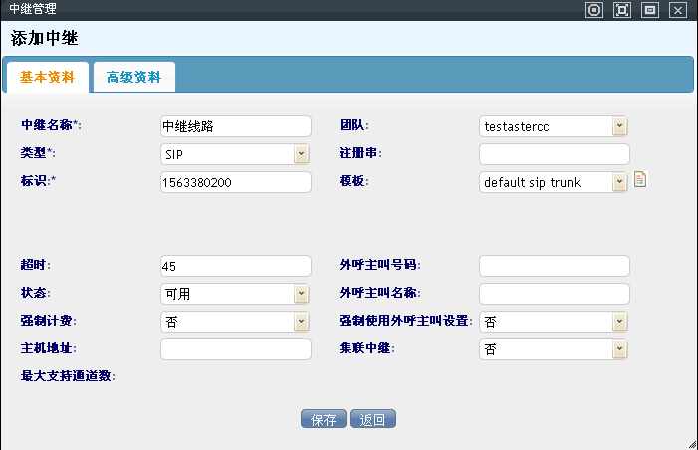The width and height of the screenshot is (698, 450).
Task: Select the 基本资料 tab
Action: pos(48,77)
